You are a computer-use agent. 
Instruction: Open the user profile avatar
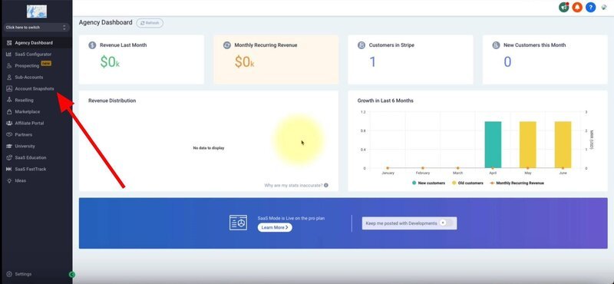604,7
